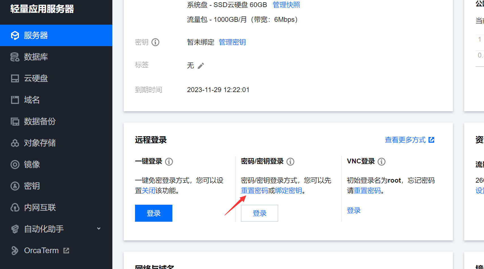Image resolution: width=484 pixels, height=269 pixels.
Task: Click the 流量包 - 1000GB/月 text
Action: pyautogui.click(x=217, y=20)
